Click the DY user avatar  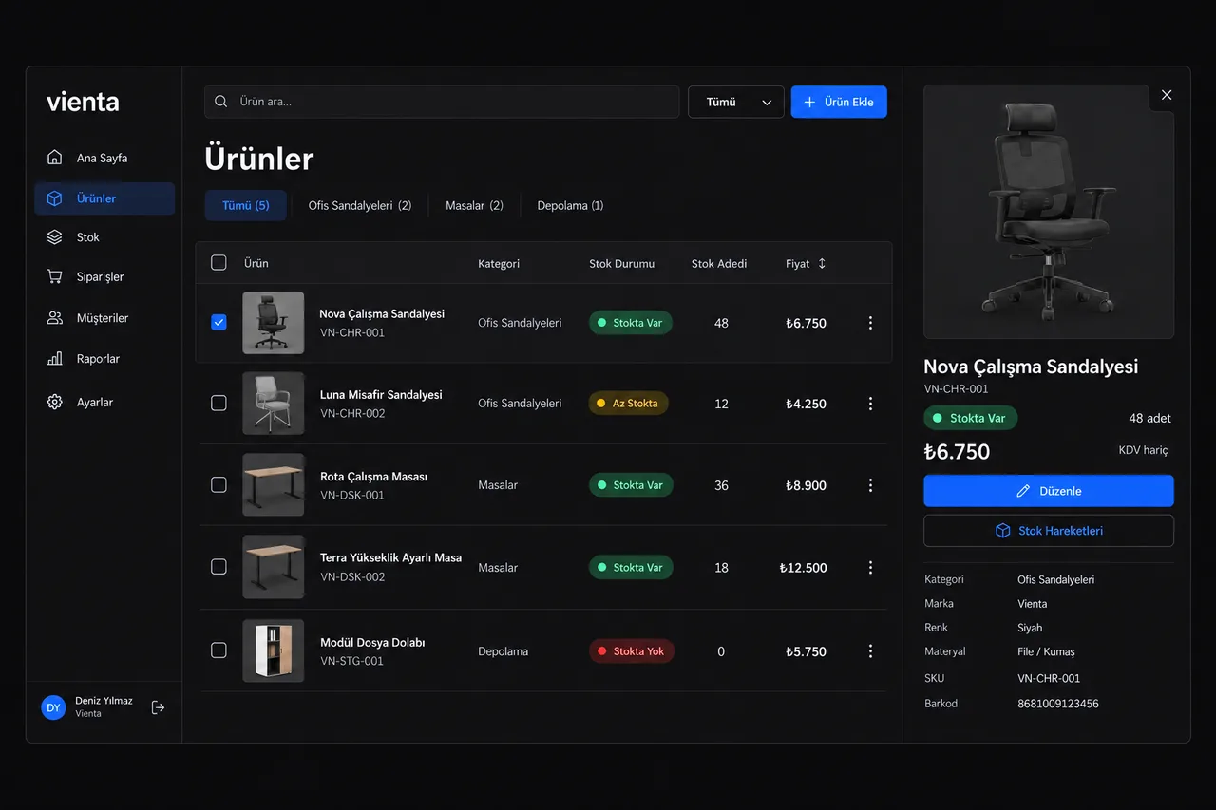[x=53, y=707]
